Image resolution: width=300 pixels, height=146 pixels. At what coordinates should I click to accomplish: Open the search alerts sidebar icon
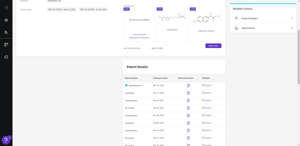(x=6, y=32)
